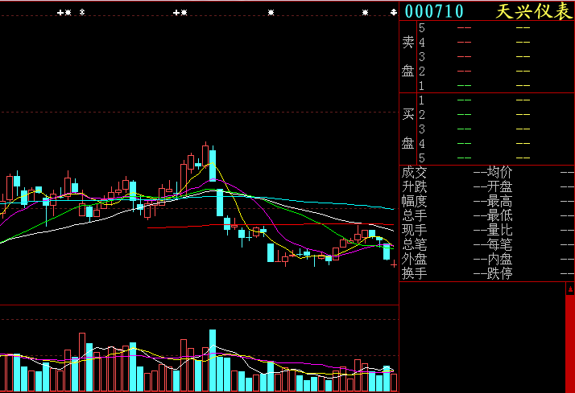The image size is (575, 393).
Task: Click the diamond marker nearest the left chart edge
Action: [81, 12]
